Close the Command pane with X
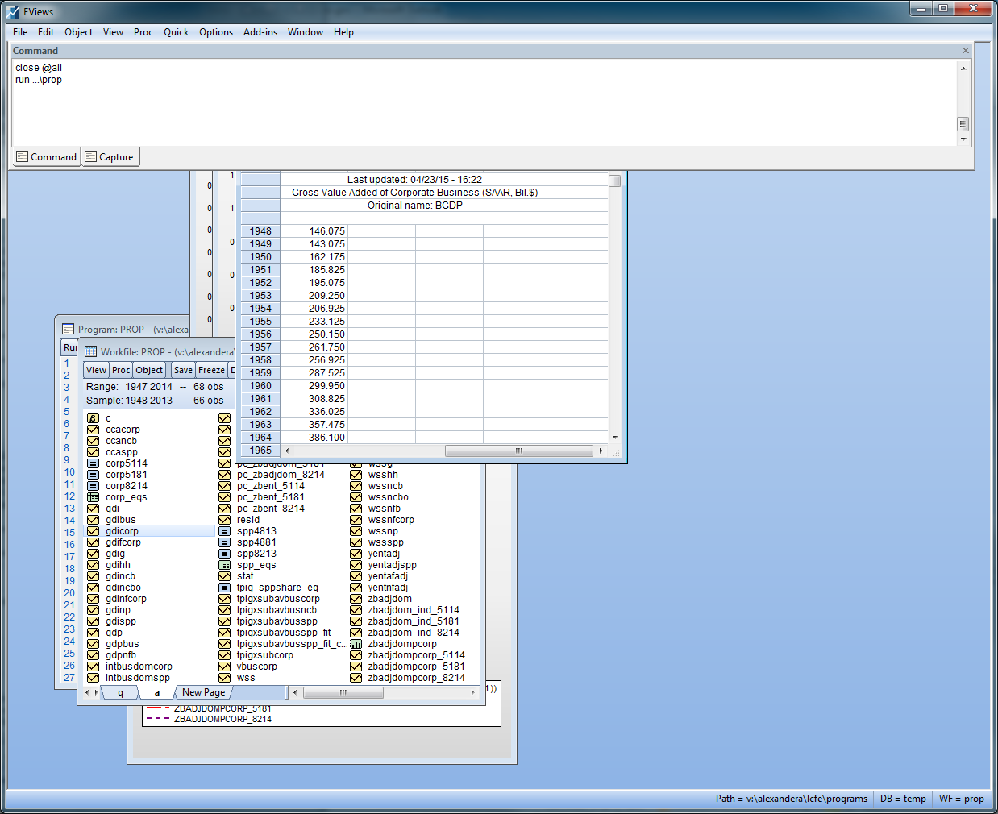 965,51
